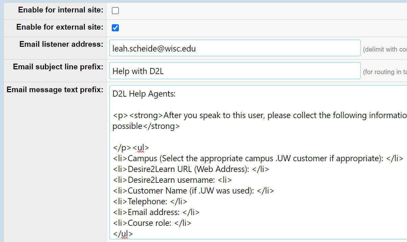The image size is (407, 242).
Task: Click the '<li>Telephone: </li>' line
Action: point(150,202)
